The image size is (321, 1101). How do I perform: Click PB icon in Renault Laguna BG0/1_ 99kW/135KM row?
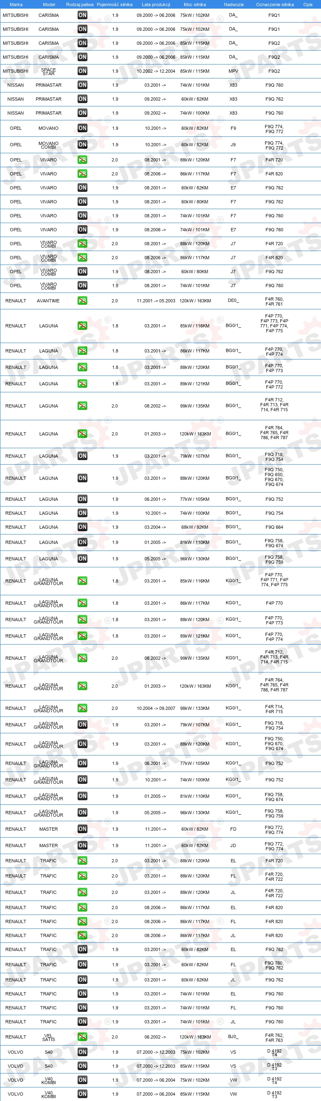pos(83,405)
